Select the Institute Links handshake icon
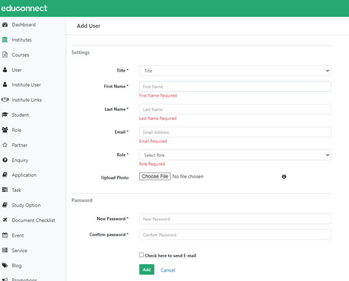This screenshot has height=281, width=349. pyautogui.click(x=5, y=100)
